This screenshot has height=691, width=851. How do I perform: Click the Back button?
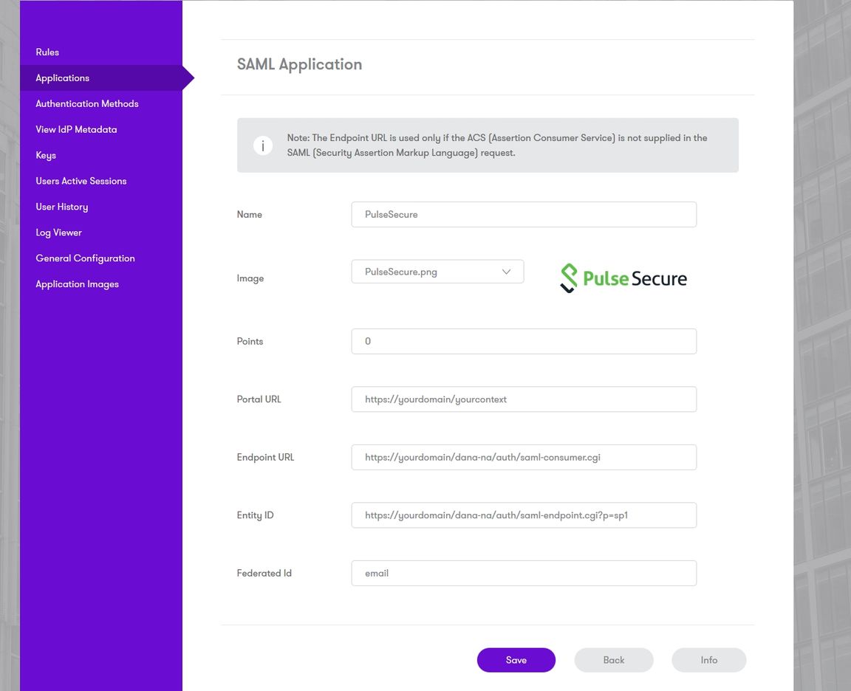coord(613,659)
